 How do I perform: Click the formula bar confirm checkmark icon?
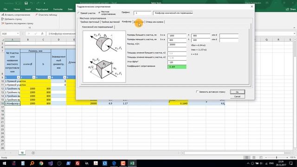coord(36,33)
